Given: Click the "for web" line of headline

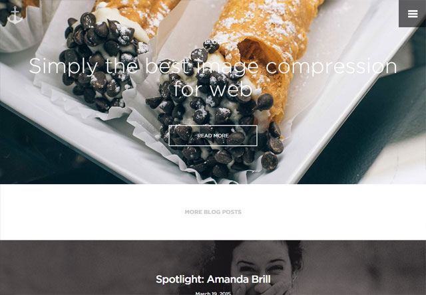Looking at the screenshot, I should tap(213, 89).
